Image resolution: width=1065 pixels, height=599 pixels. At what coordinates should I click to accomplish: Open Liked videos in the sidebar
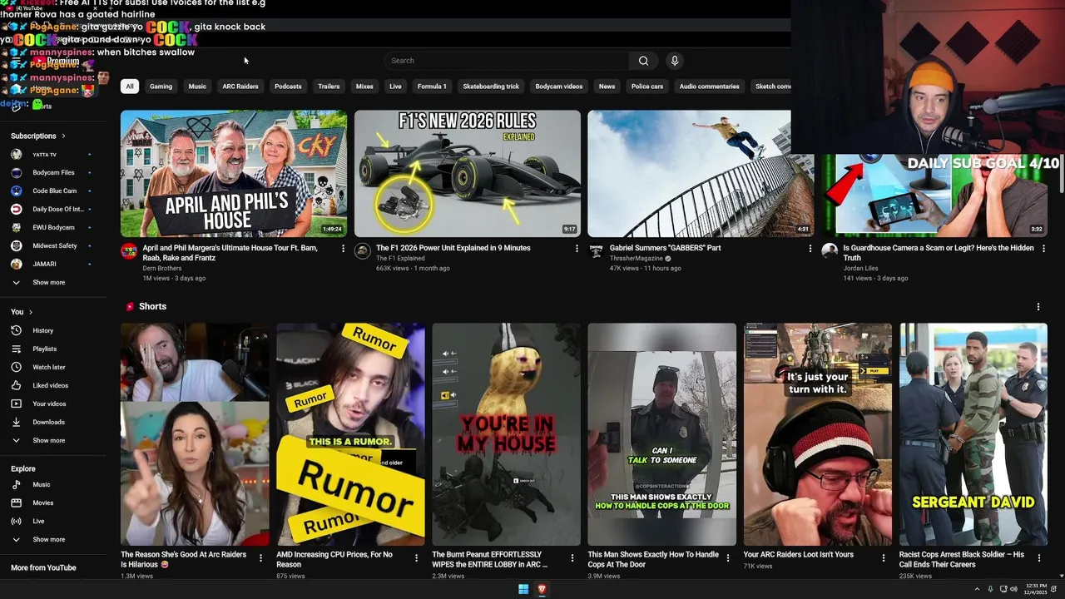pyautogui.click(x=50, y=385)
